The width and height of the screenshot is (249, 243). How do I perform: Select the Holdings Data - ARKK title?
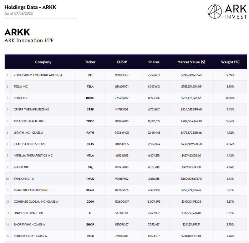pos(30,7)
